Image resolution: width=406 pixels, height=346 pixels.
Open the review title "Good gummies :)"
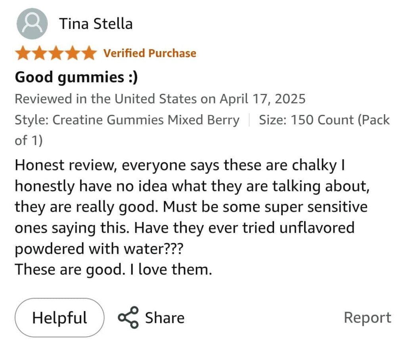pyautogui.click(x=76, y=77)
